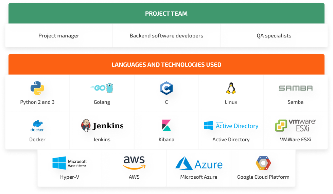Click the Samba wordmark logo
The height and width of the screenshot is (194, 333).
[x=296, y=88]
